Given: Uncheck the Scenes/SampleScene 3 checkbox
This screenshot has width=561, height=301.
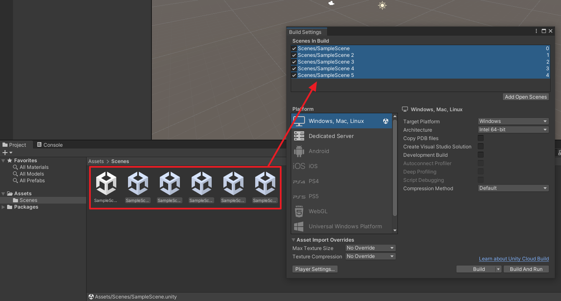Looking at the screenshot, I should point(294,62).
